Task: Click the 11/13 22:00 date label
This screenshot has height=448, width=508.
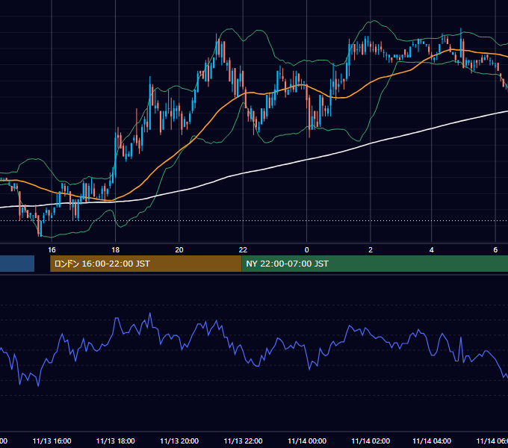Action: click(243, 441)
